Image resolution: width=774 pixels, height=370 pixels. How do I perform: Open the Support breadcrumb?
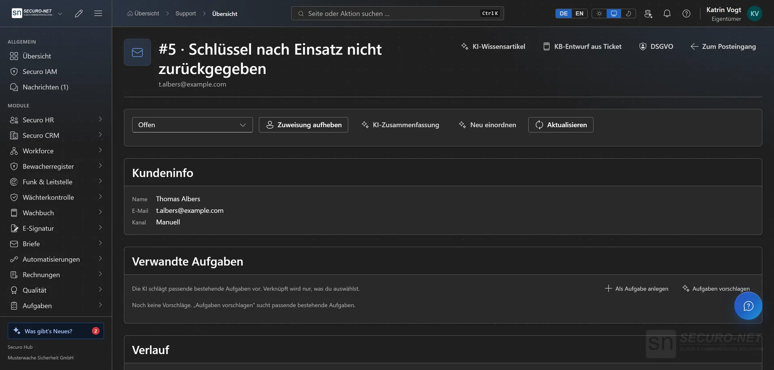point(185,13)
